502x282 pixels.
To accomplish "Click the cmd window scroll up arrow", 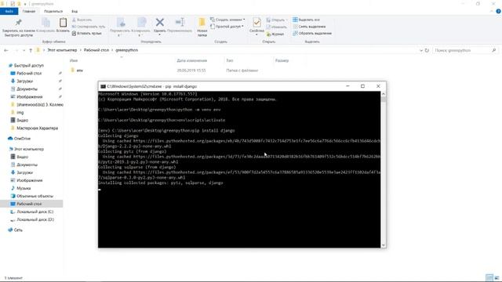I will (384, 94).
